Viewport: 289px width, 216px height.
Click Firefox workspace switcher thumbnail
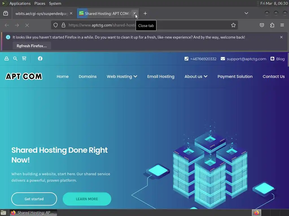point(257,213)
